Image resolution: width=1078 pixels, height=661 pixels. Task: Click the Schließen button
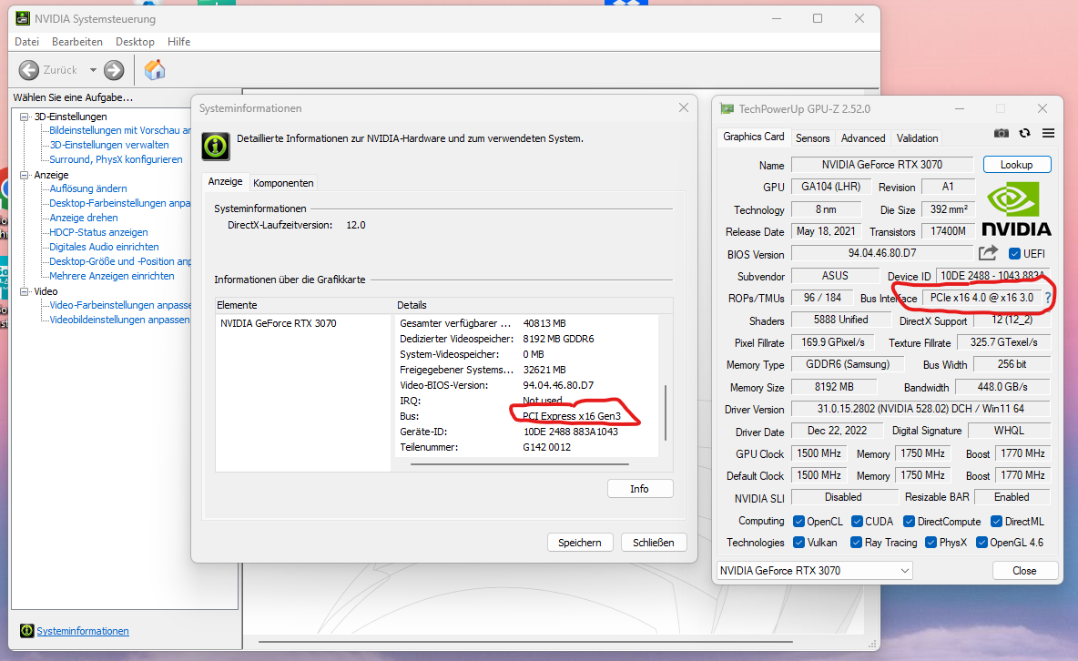(653, 542)
